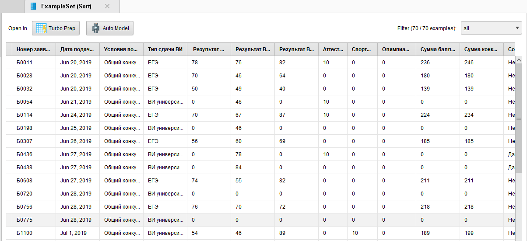Click the Turbo Prep table icon

[x=42, y=28]
